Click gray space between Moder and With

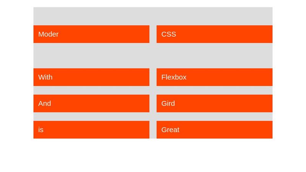(x=91, y=55)
